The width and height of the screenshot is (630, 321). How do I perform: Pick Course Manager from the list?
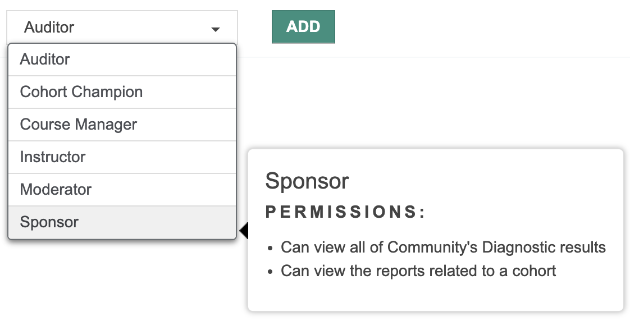pyautogui.click(x=122, y=125)
